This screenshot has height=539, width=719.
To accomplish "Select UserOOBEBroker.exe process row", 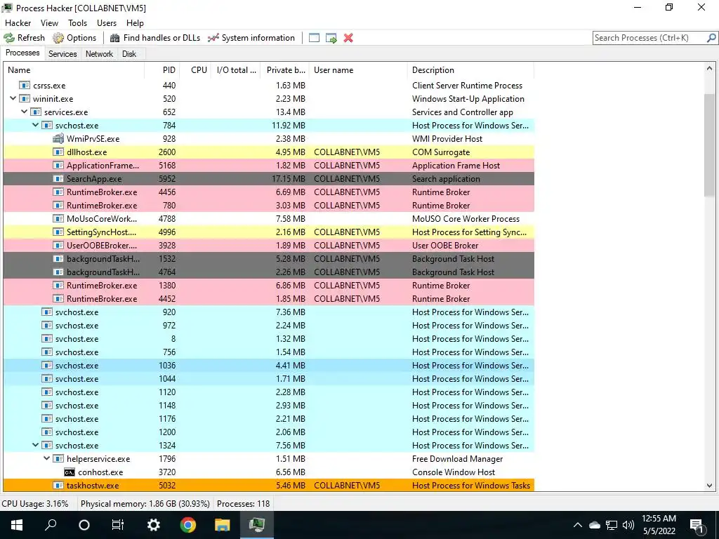I will tap(269, 245).
